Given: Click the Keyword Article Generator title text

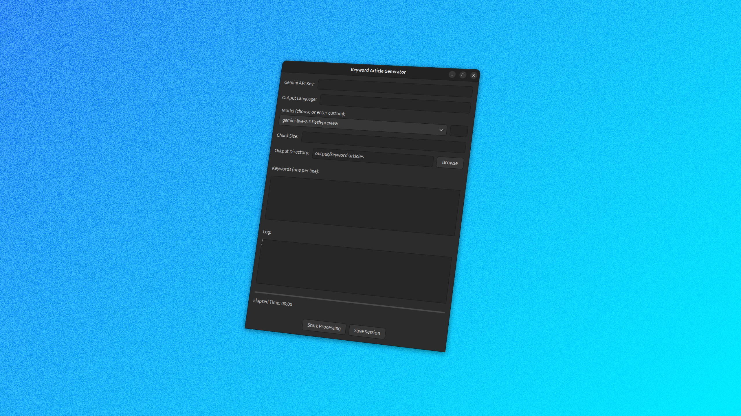Looking at the screenshot, I should (378, 71).
